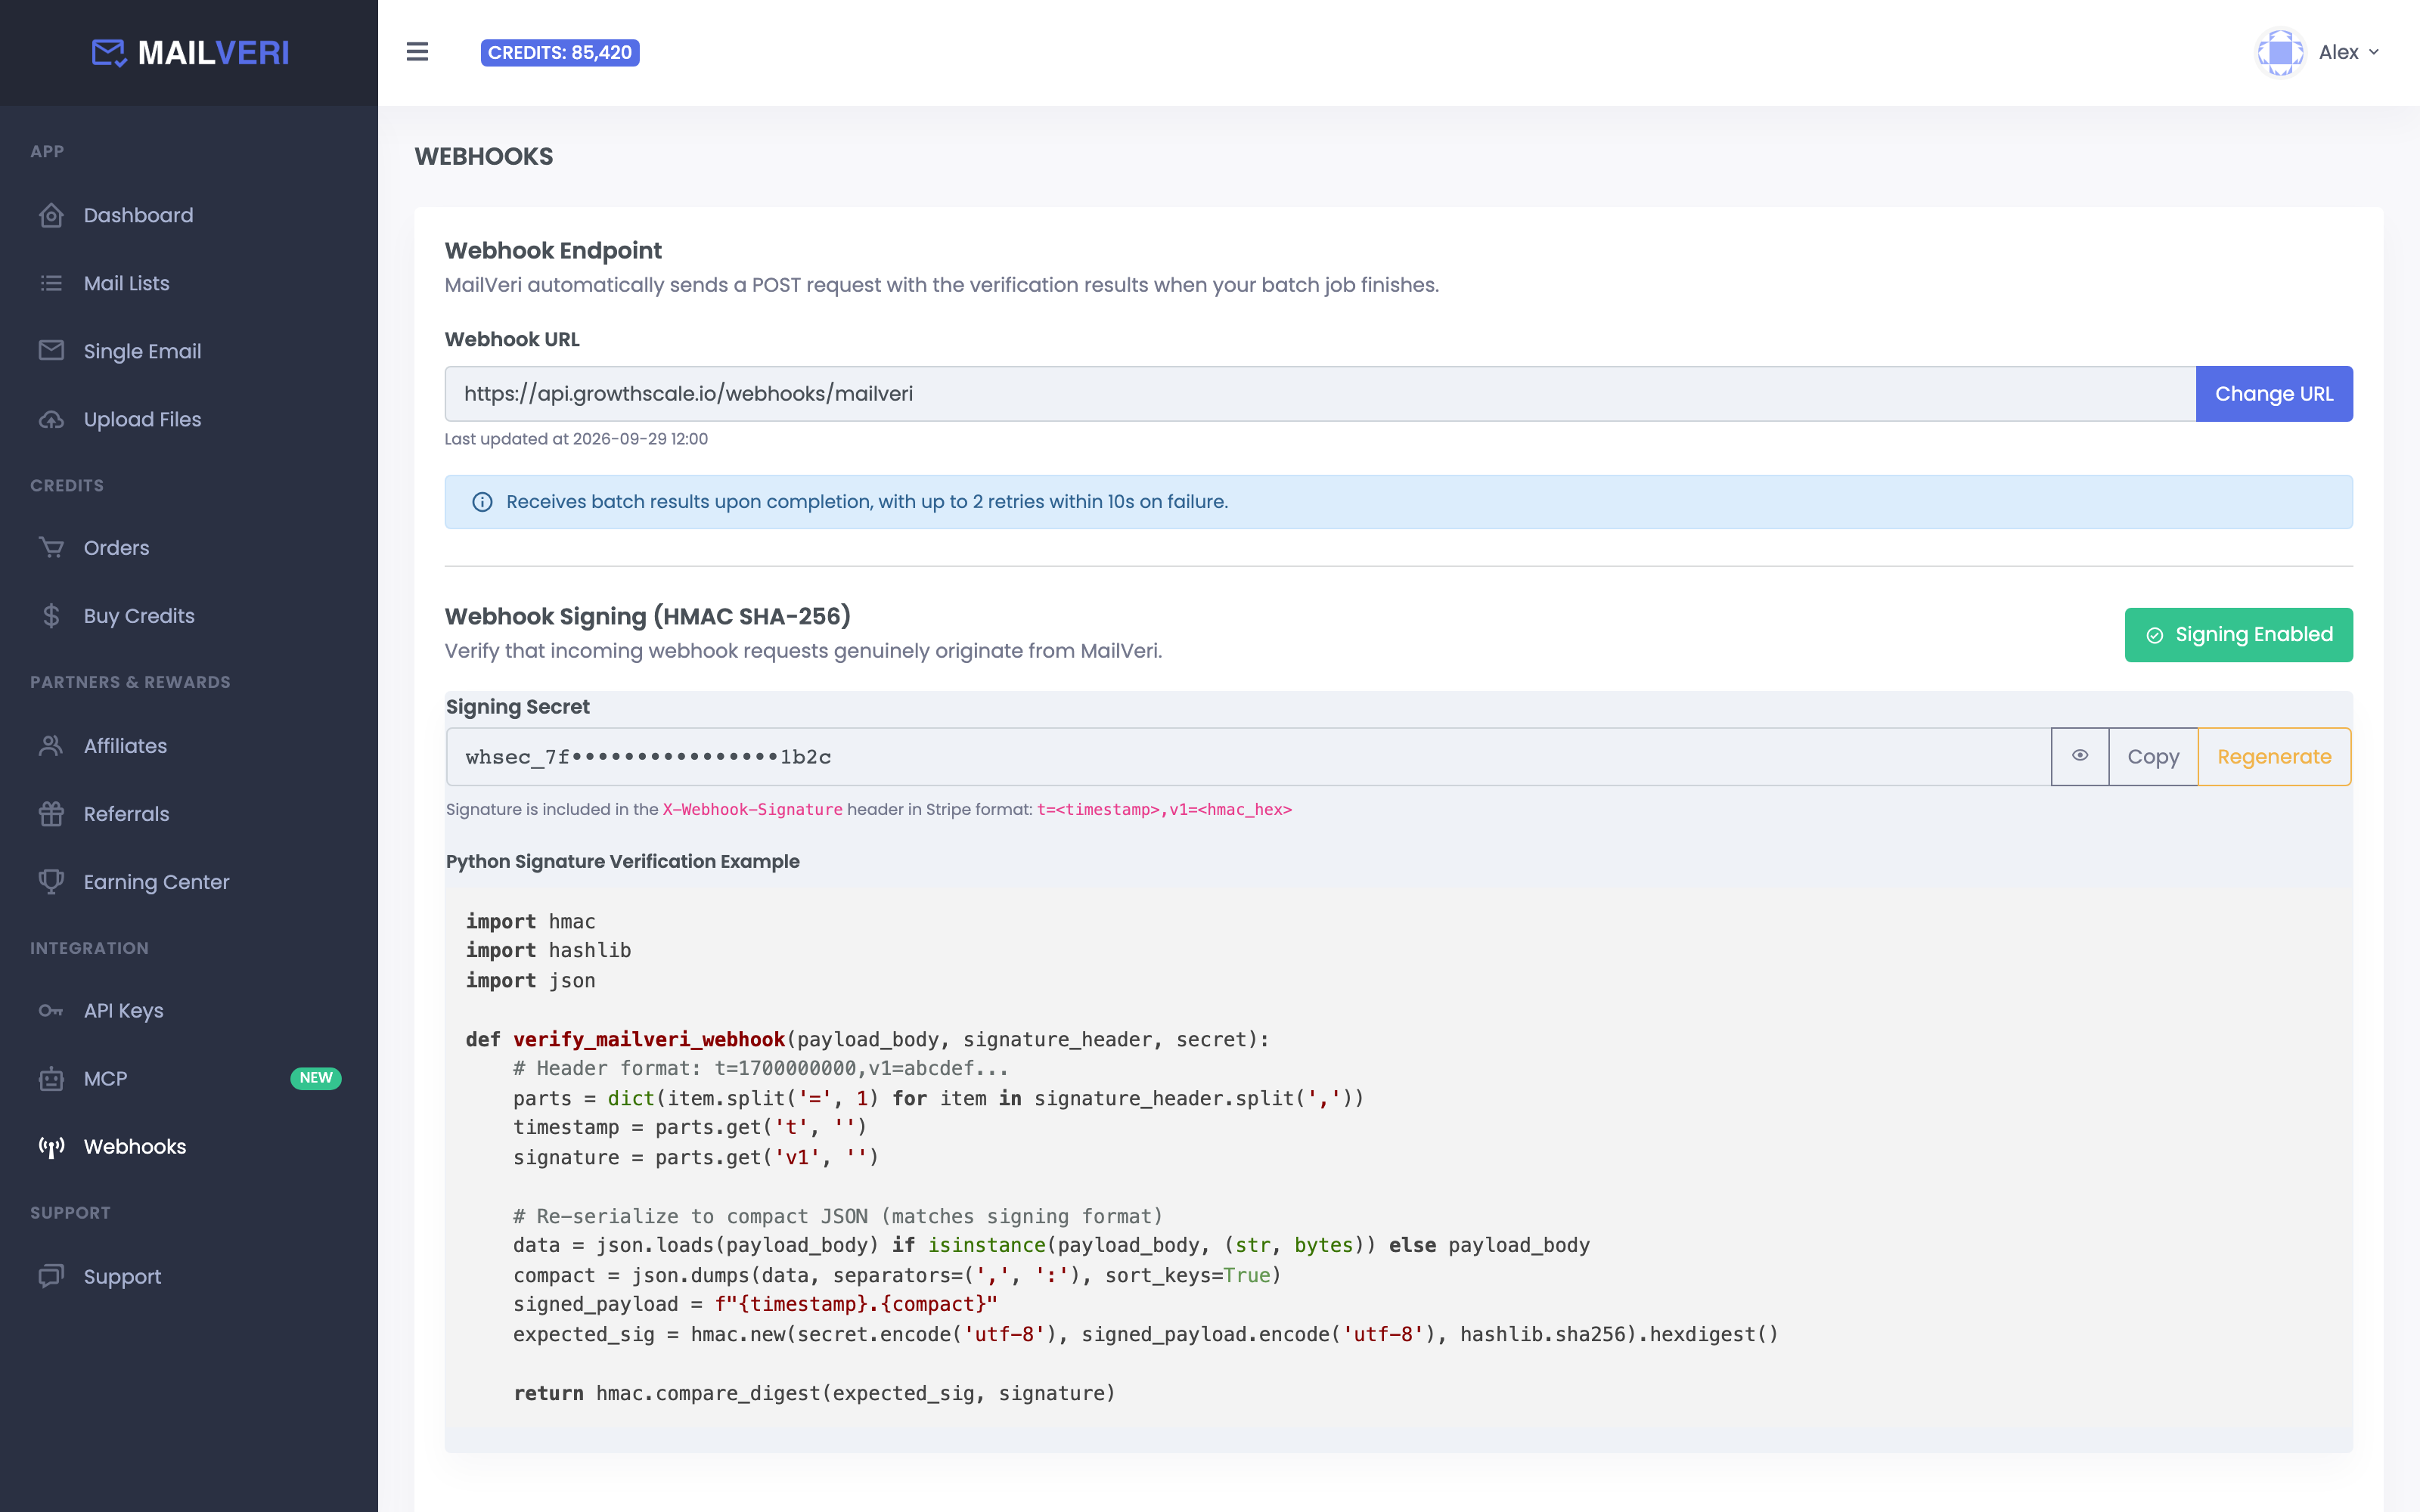Click the t=<timestamp>,v1=<hmac_hex> format text
Screen dimensions: 2420x1512
pyautogui.click(x=1164, y=810)
